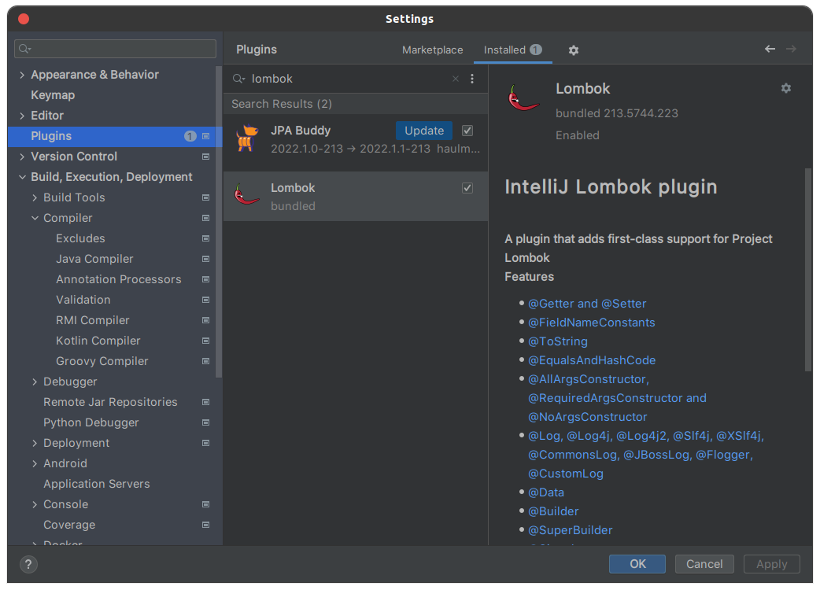
Task: Click project-level icon beside Groovy Compiler
Action: coord(205,361)
